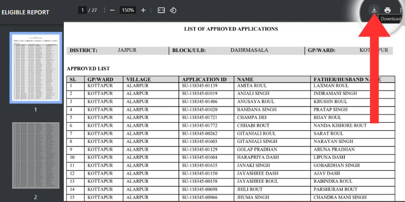Viewport: 405px width, 202px height.
Task: Click father name LIPUNA DASH
Action: pyautogui.click(x=330, y=158)
